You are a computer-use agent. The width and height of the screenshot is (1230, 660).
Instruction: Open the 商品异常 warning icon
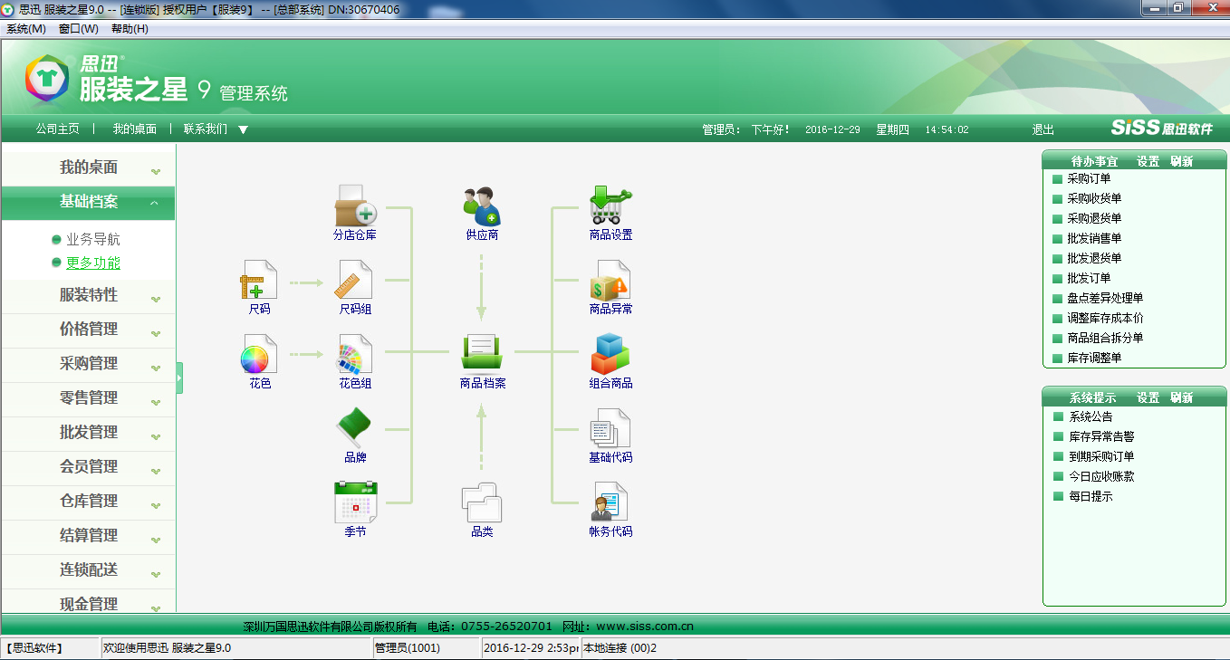coord(610,280)
